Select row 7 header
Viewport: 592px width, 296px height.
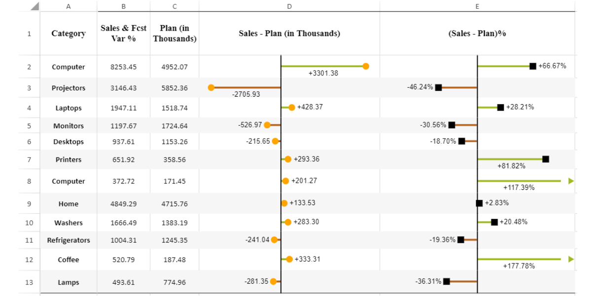(x=29, y=159)
